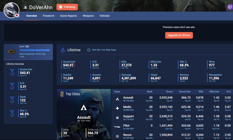Open the Weapons tab

[88, 16]
